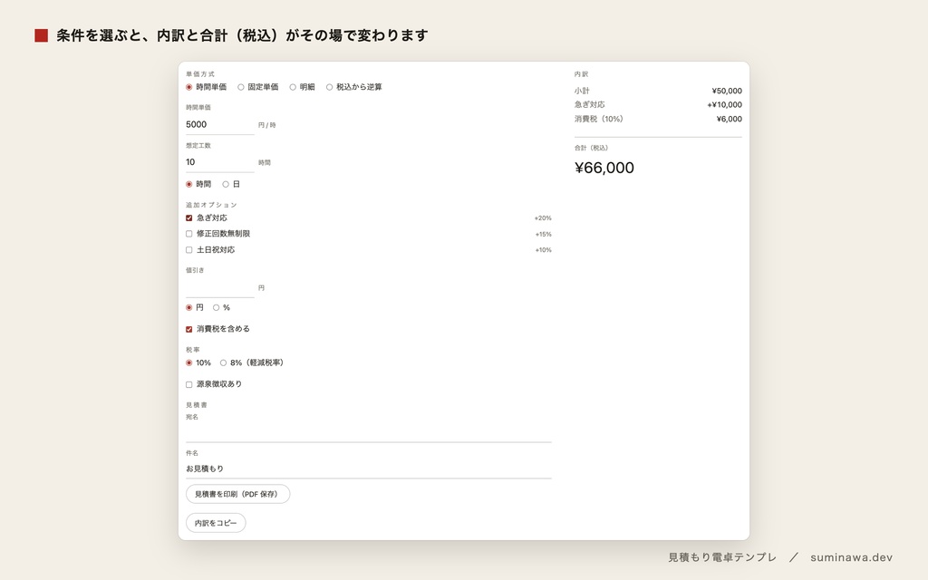The width and height of the screenshot is (928, 580).
Task: Click the 小計 row label
Action: tap(582, 92)
